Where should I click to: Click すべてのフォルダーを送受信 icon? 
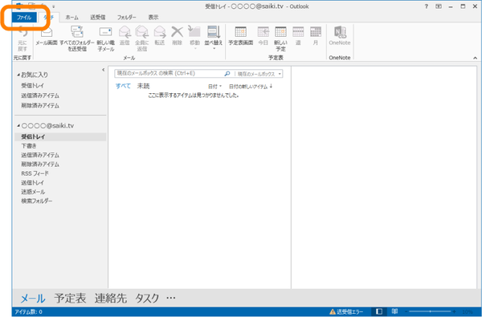(x=77, y=39)
